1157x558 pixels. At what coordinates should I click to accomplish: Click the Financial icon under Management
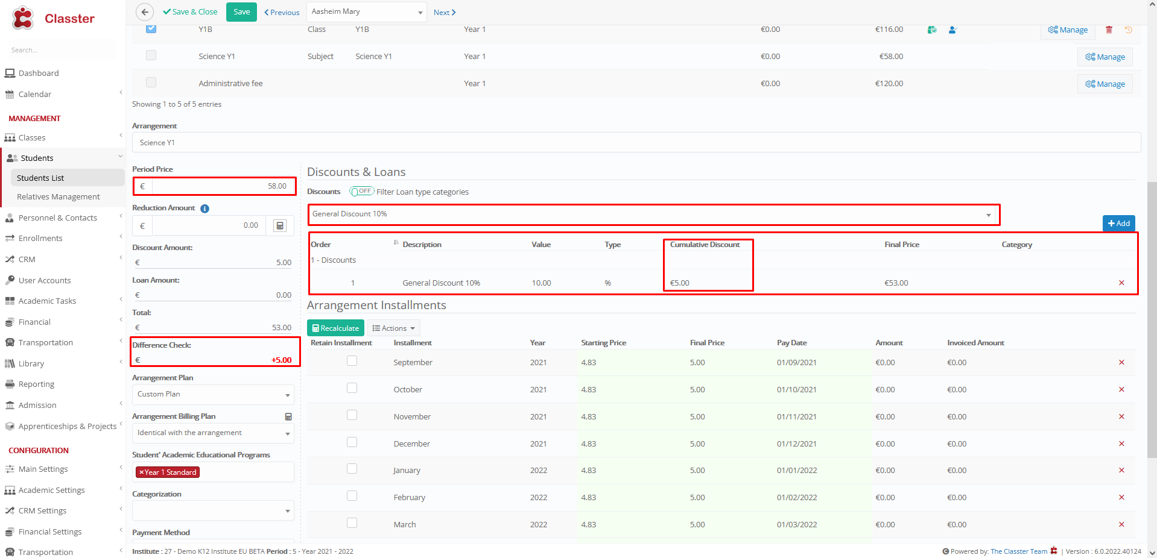10,322
